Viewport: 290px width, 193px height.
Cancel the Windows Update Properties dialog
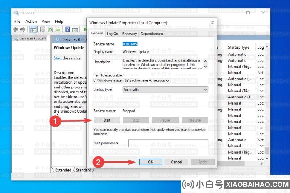(x=177, y=162)
